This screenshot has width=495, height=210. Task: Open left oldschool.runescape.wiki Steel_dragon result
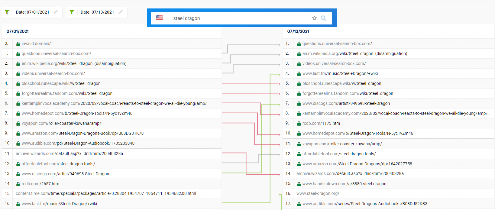61,83
